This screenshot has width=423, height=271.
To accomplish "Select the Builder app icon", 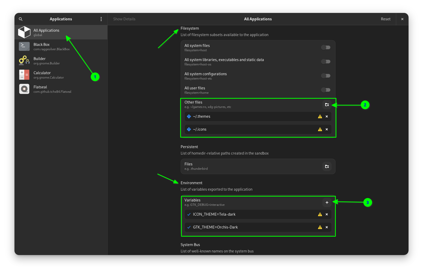I will point(24,61).
